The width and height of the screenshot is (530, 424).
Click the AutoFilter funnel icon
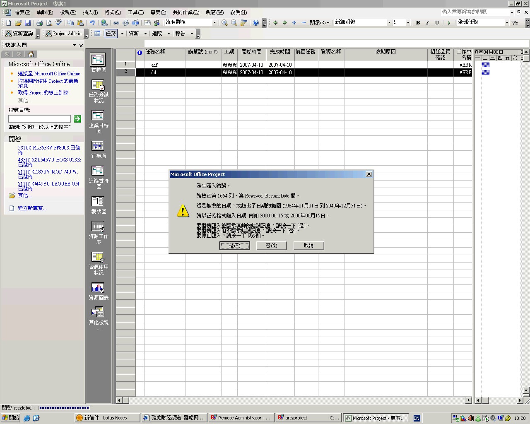(515, 23)
